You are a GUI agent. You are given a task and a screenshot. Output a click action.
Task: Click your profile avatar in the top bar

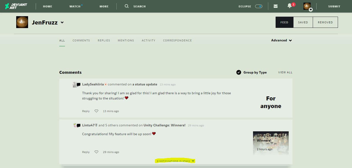point(307,6)
